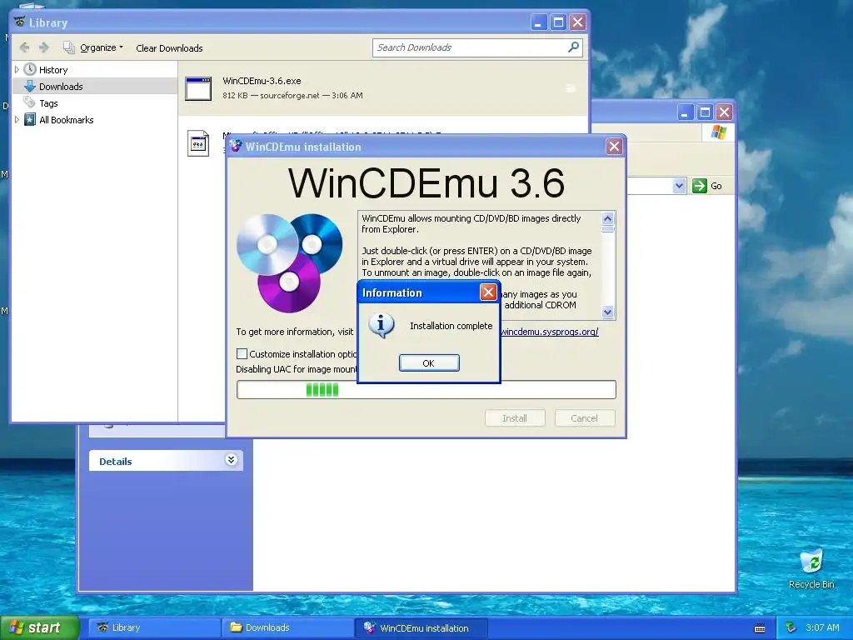Switch to Library taskbar button
Image resolution: width=853 pixels, height=640 pixels.
pyautogui.click(x=154, y=627)
